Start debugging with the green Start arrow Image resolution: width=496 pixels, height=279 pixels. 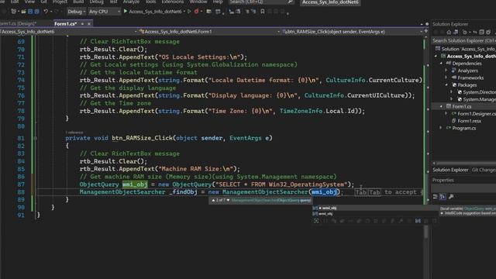click(126, 12)
